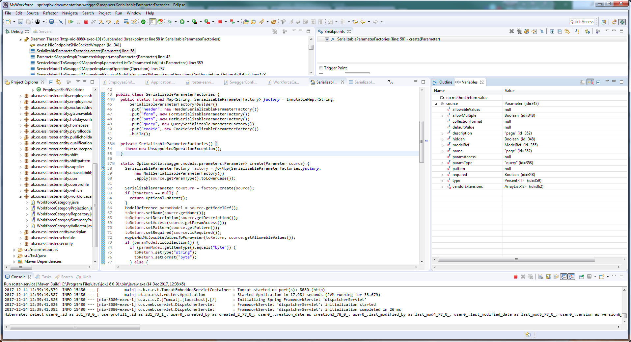Select the ParameterMapperImpl.mapParameter stack frame
The width and height of the screenshot is (631, 342).
(99, 57)
